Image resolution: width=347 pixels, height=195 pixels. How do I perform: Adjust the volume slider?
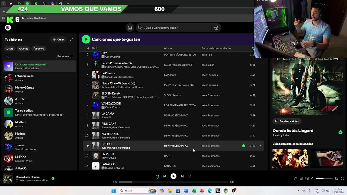coord(324,178)
